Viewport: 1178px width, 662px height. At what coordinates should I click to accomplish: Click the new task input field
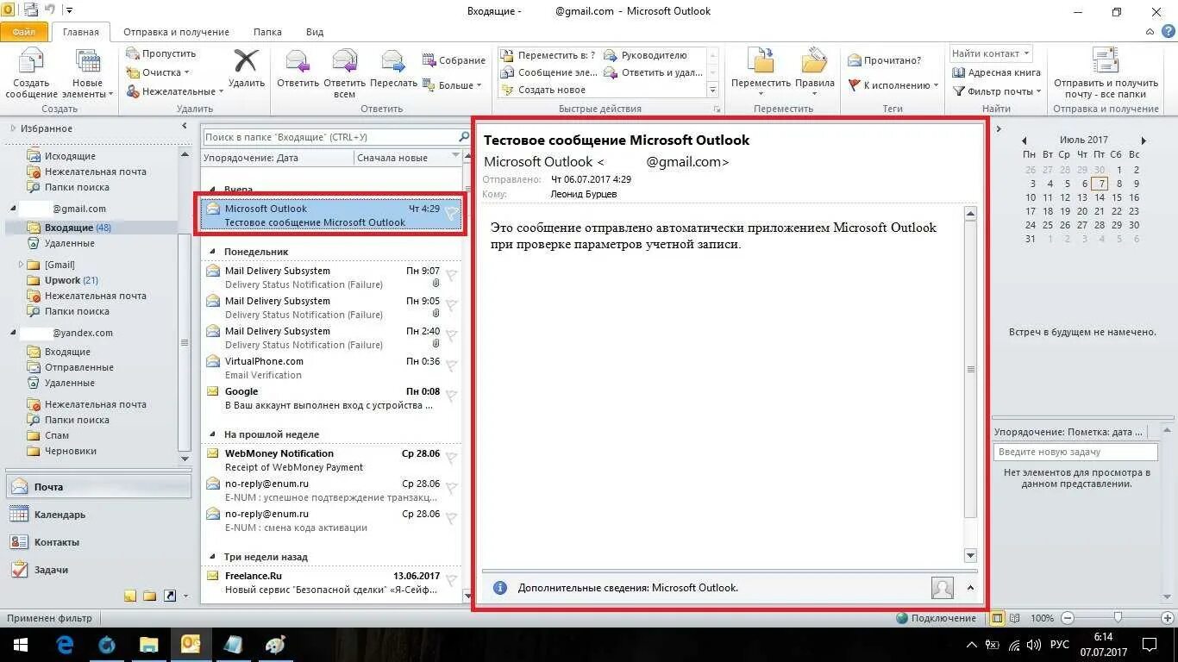click(x=1075, y=452)
